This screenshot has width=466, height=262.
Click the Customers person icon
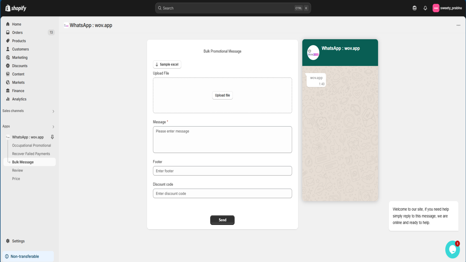[8, 49]
